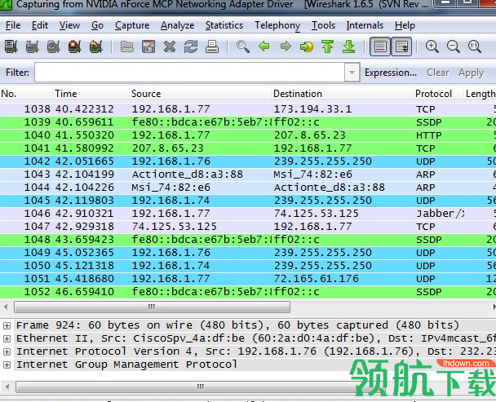Open the Internals menu

click(365, 25)
